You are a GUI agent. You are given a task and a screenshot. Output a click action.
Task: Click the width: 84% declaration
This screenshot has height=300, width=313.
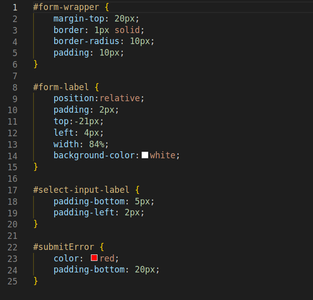[x=81, y=144]
